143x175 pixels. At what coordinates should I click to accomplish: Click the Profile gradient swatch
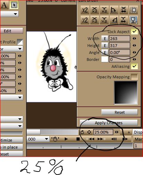[20, 42]
